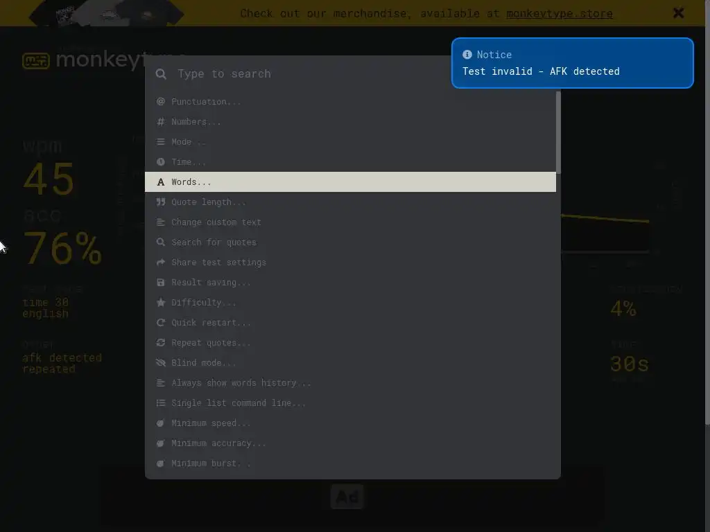Click the align icon beside Change custom text
The image size is (710, 532).
tap(161, 222)
